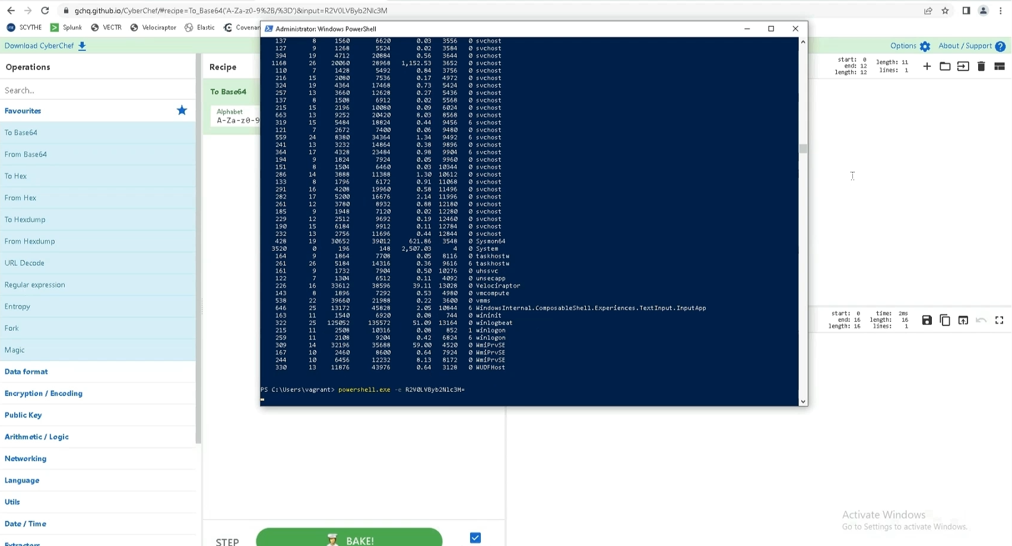Click the PowerShell window vertical scrollbar
The width and height of the screenshot is (1012, 546).
coord(803,148)
